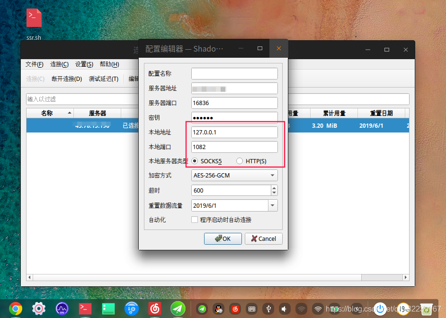The image size is (446, 318).
Task: Click the 配置名称 input field
Action: [234, 73]
